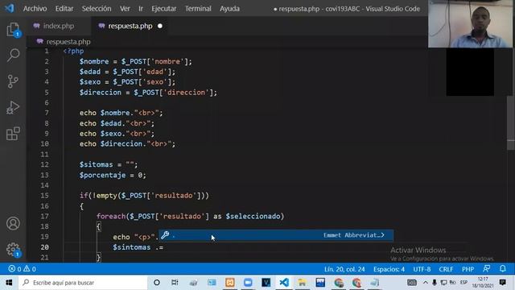Change encoding via UTF-8 status item
The width and height of the screenshot is (515, 290).
[x=422, y=269]
